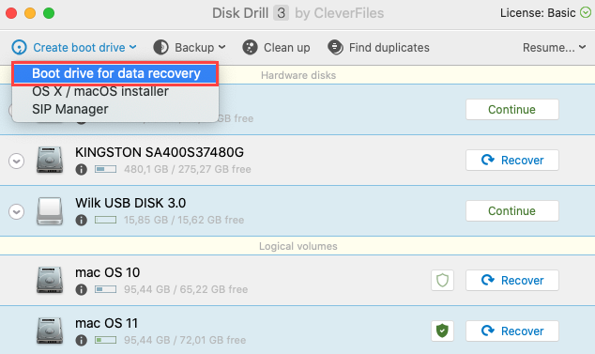
Task: Select the KINGSTON SA400S37480G name
Action: coord(160,152)
